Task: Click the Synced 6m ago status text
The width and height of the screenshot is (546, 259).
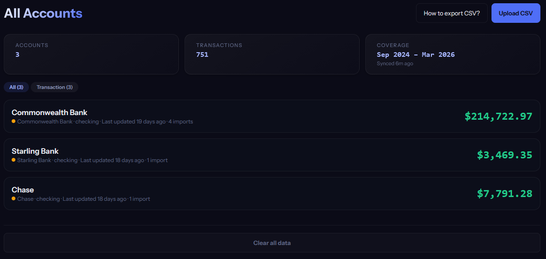Action: [x=395, y=63]
